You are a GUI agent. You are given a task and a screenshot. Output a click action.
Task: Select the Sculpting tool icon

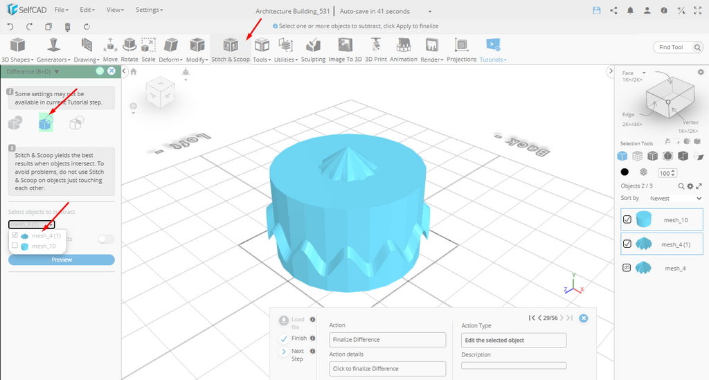coord(313,48)
